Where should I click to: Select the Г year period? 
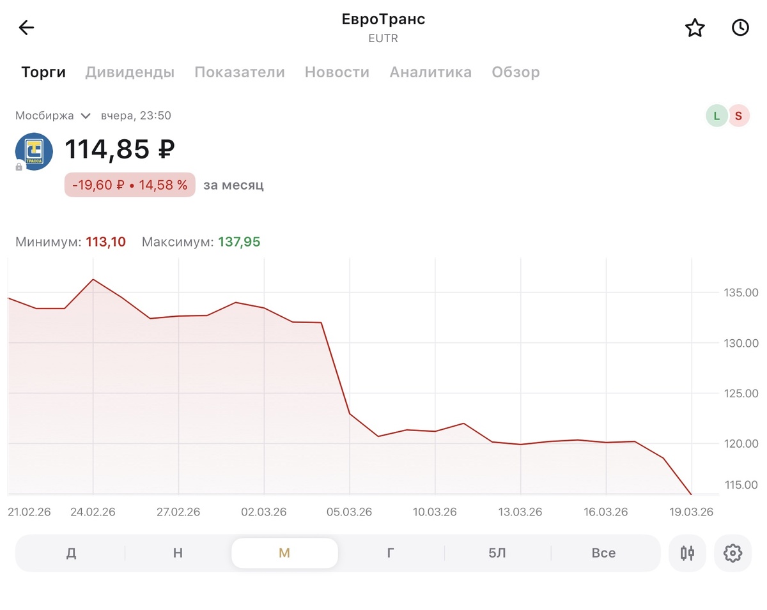[391, 553]
